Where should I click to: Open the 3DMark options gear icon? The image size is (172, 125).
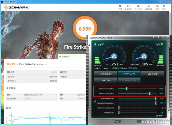[x=164, y=6]
